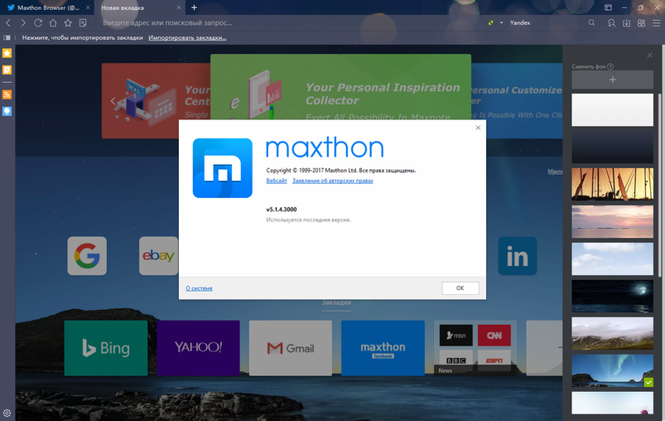Open the Gmail tile
Screen dimensions: 665x421
(291, 348)
